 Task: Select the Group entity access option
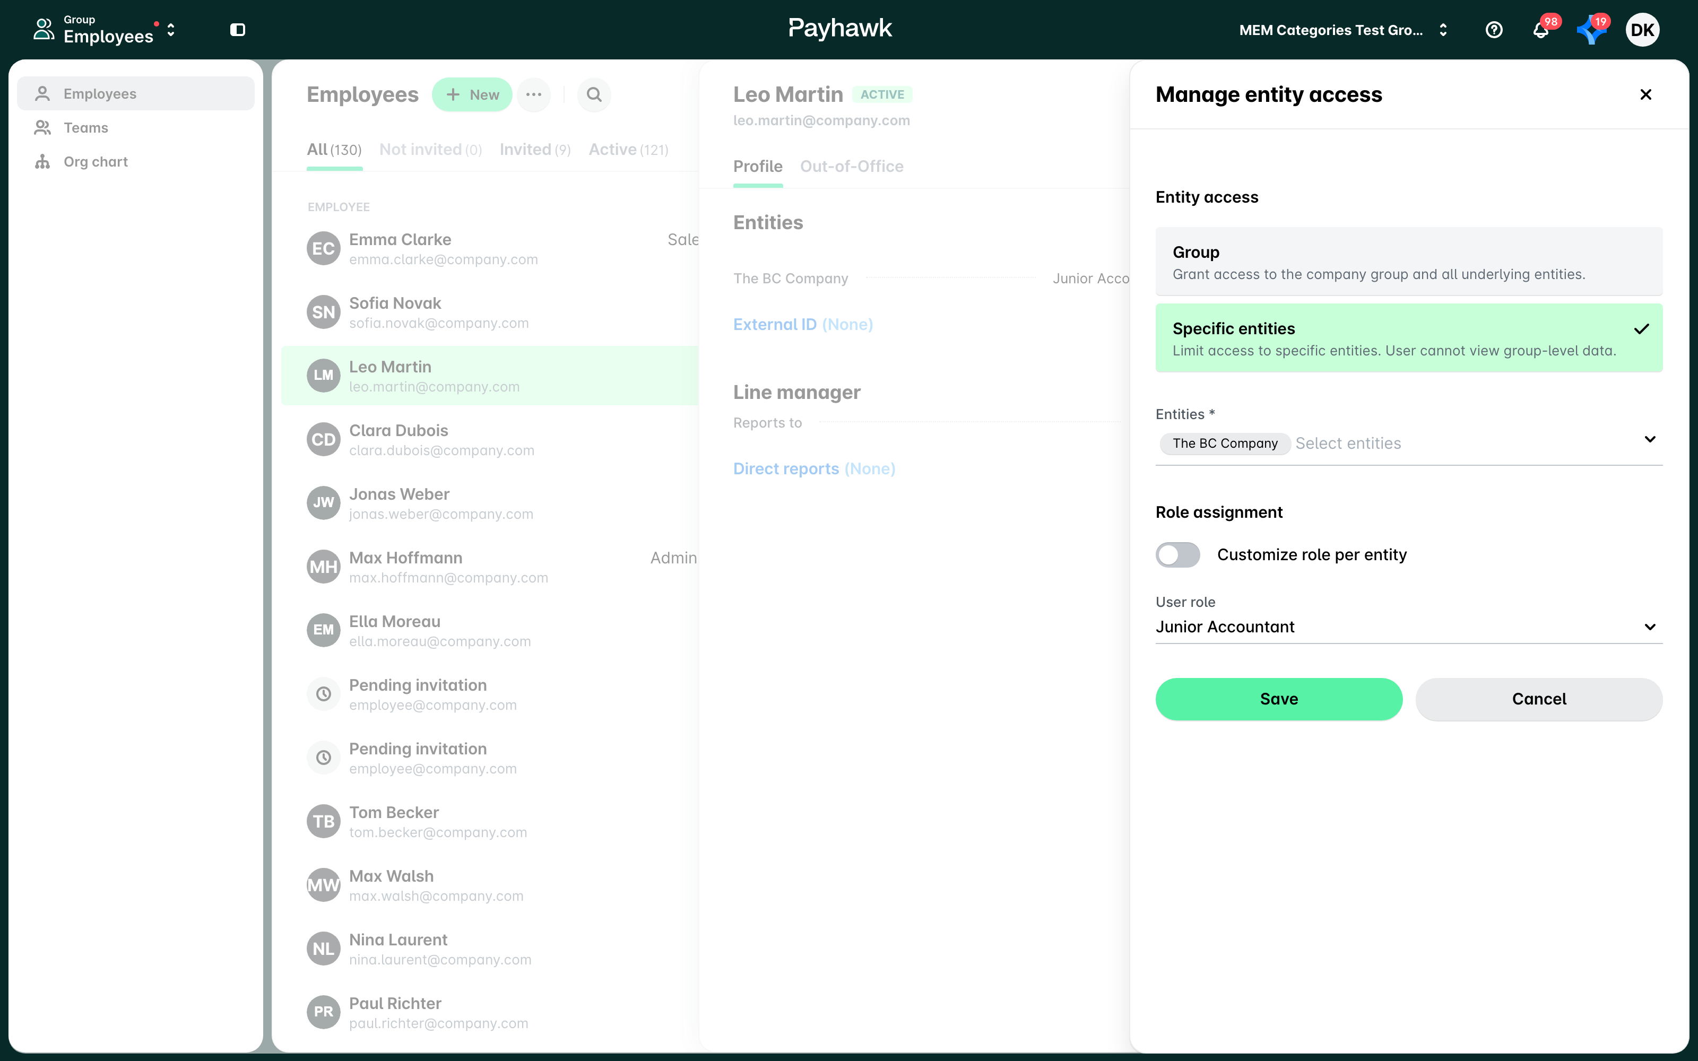tap(1409, 262)
